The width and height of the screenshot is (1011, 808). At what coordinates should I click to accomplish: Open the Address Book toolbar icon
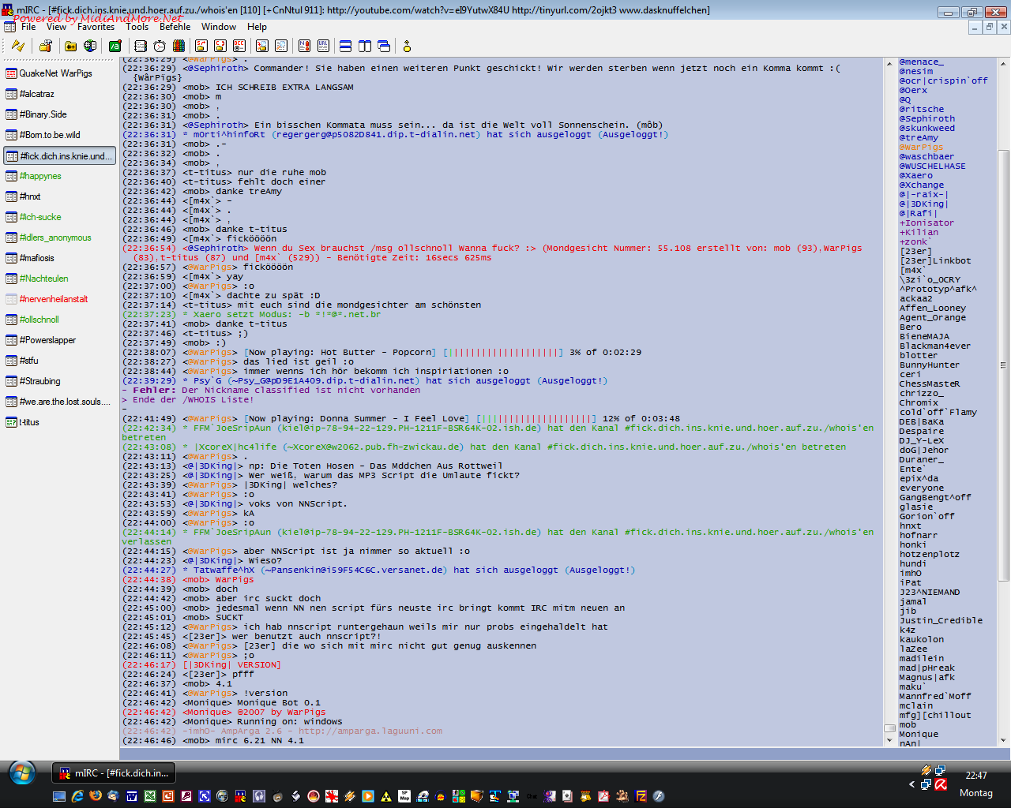click(x=141, y=47)
